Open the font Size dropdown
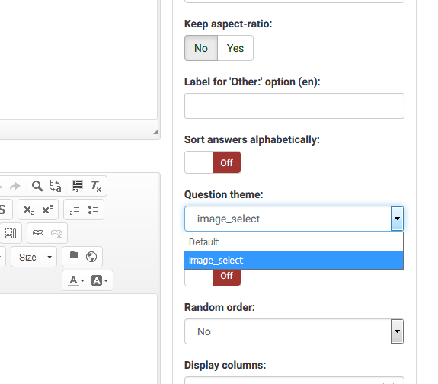Screen dimensions: 438x384 pyautogui.click(x=34, y=257)
